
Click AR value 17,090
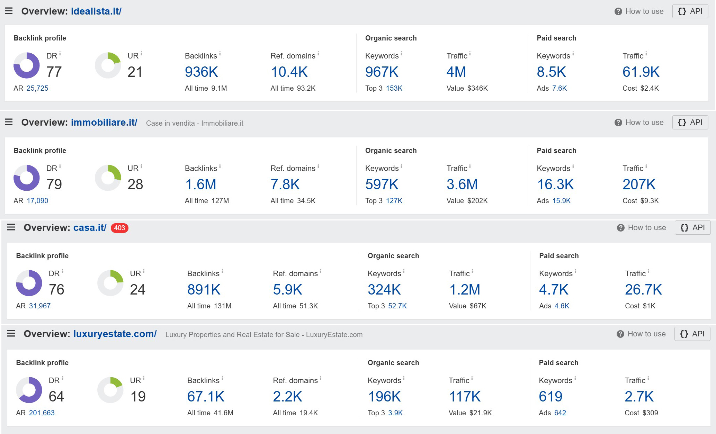pos(37,201)
